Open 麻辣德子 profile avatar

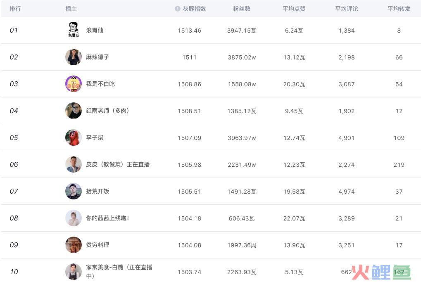pos(73,57)
